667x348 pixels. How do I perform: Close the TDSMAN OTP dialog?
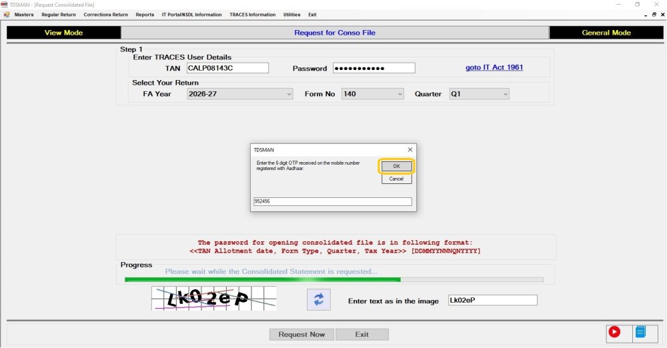coord(410,150)
